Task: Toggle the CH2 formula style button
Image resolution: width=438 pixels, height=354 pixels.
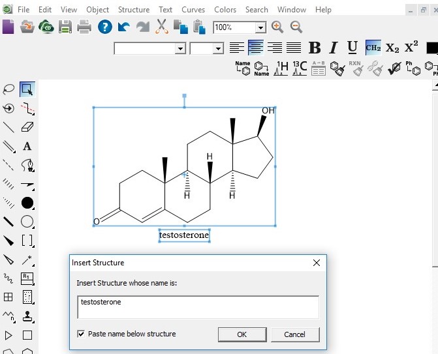Action: coord(373,48)
